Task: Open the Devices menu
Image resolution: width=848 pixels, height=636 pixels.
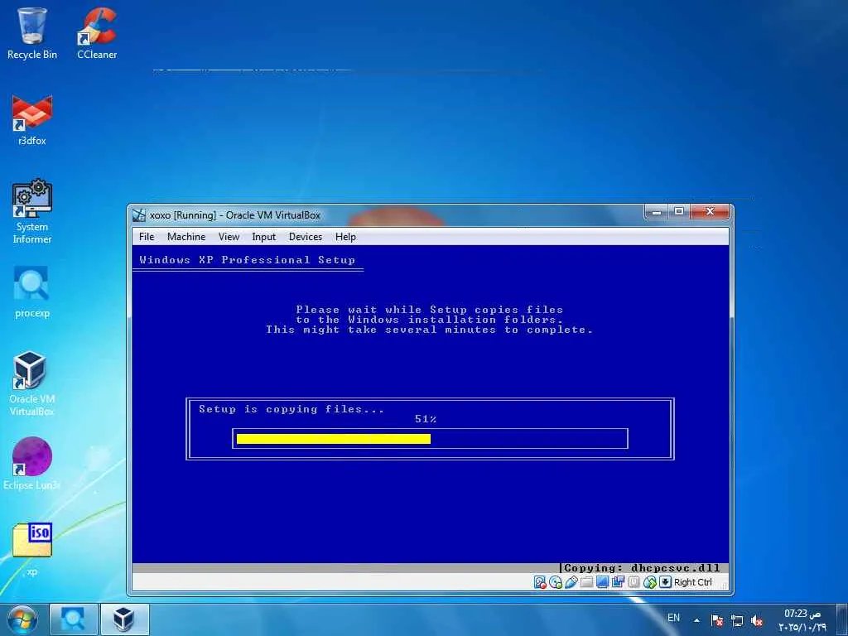Action: tap(306, 236)
